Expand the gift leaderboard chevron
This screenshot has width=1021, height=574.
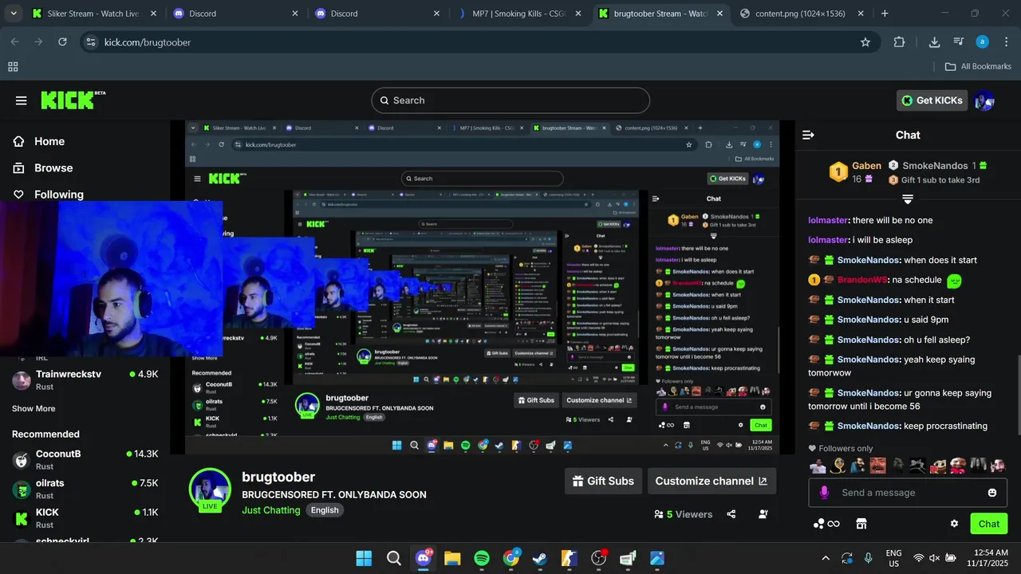point(907,199)
